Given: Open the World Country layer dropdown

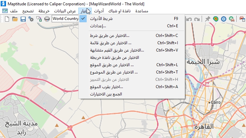Looking at the screenshot, I should [65, 19].
